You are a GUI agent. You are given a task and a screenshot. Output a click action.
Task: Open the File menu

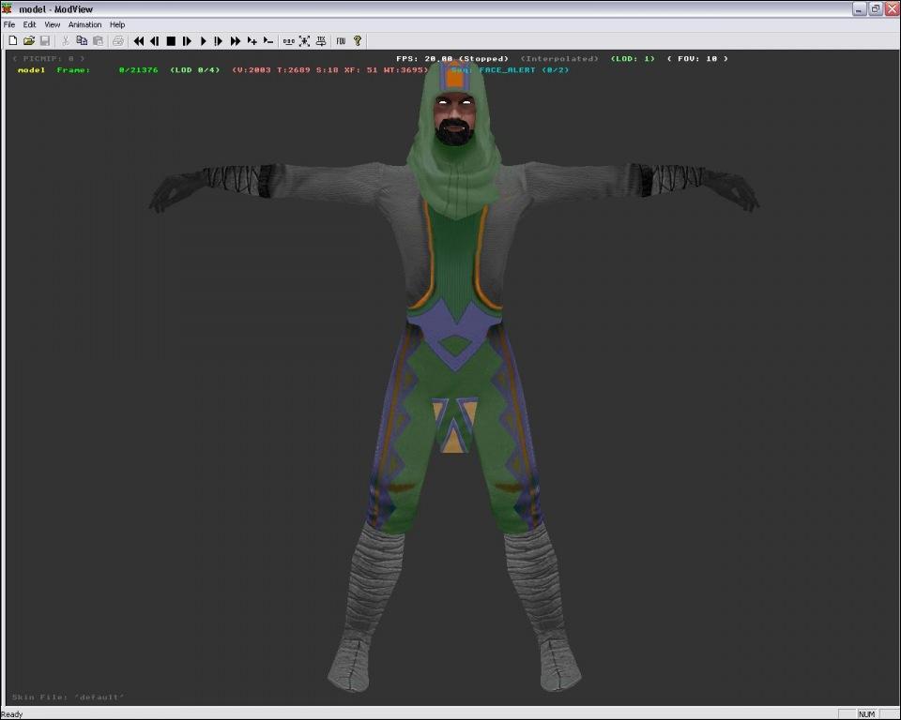point(9,24)
